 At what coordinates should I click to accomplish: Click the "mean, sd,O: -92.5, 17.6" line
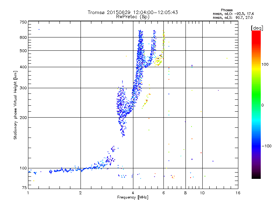233,14
